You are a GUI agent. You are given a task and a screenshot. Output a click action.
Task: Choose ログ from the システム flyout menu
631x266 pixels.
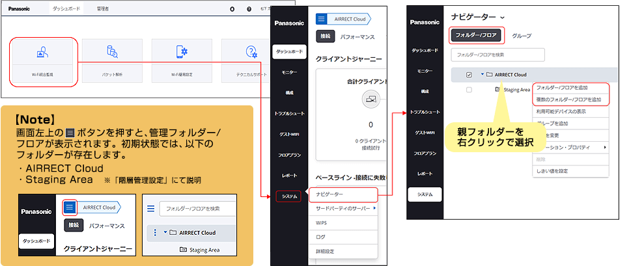343,237
